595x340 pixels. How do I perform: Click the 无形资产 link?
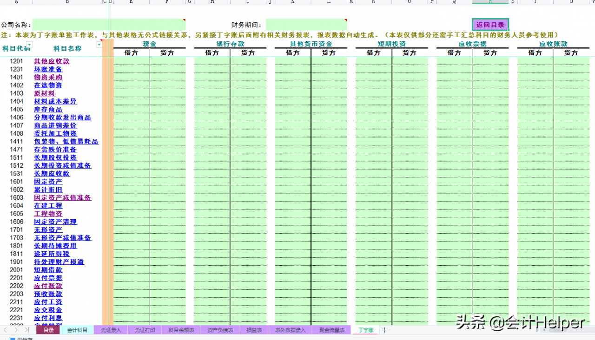click(48, 230)
